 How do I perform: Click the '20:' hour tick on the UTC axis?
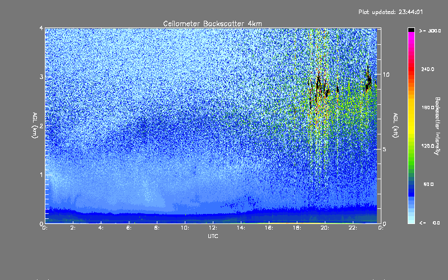[325, 228]
